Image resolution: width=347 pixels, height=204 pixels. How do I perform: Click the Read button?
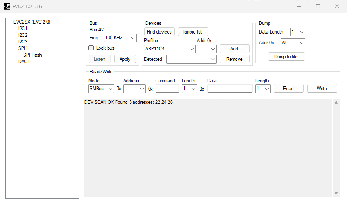288,89
